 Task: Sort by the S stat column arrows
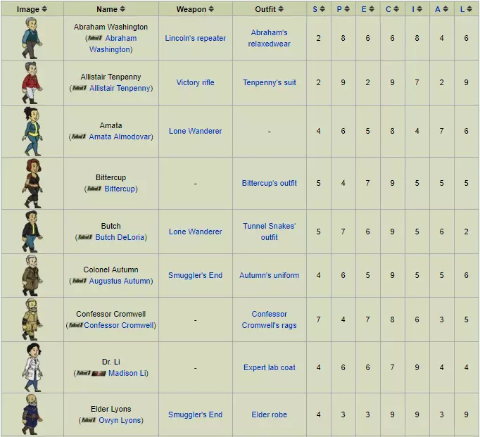click(322, 9)
